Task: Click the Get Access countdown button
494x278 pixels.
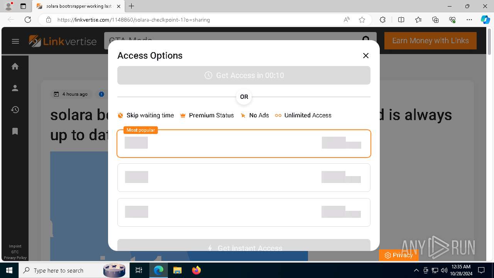Action: coord(244,75)
